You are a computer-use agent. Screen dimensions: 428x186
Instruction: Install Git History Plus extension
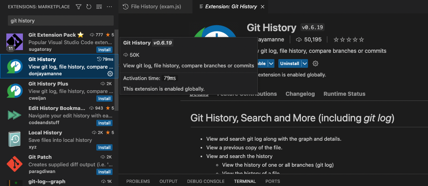tap(104, 99)
